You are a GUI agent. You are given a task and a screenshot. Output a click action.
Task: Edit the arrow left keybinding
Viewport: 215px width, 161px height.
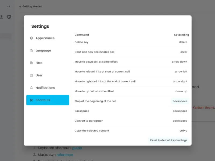181,72
